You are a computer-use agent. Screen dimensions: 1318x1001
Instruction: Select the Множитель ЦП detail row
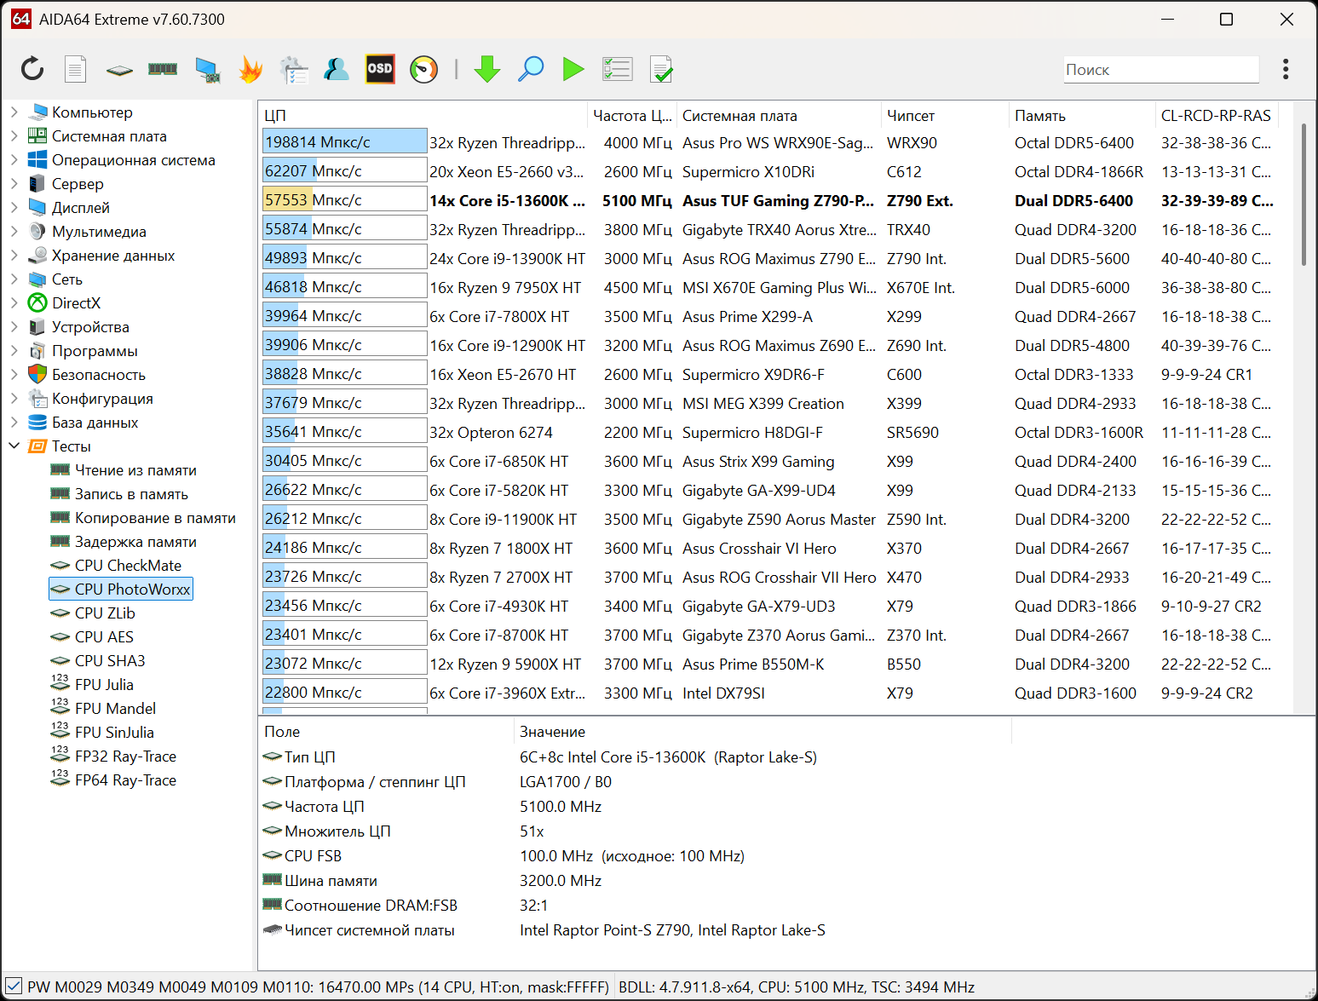coord(635,831)
